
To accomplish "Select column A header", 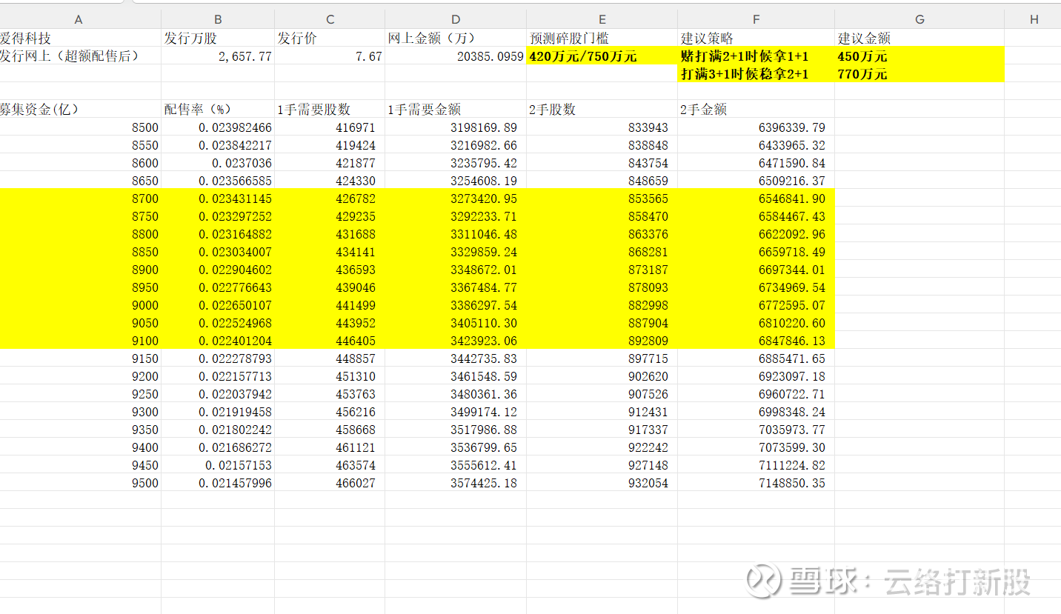I will (80, 20).
